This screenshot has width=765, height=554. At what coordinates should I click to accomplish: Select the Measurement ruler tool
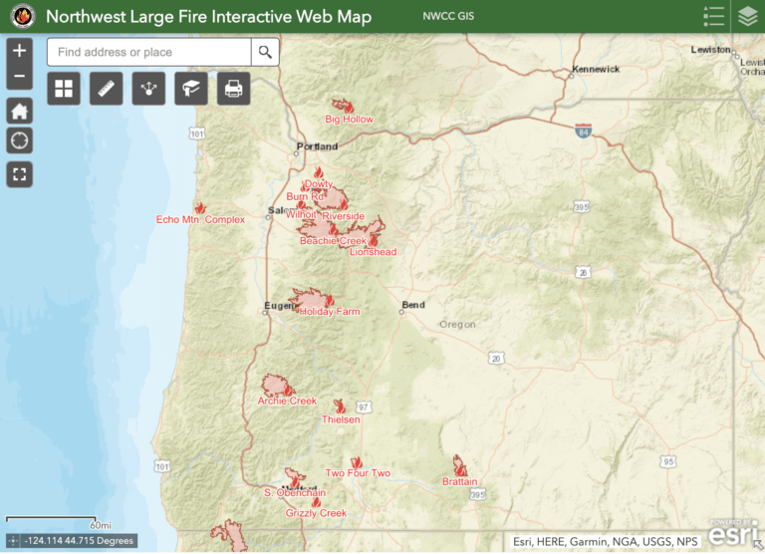pos(106,89)
